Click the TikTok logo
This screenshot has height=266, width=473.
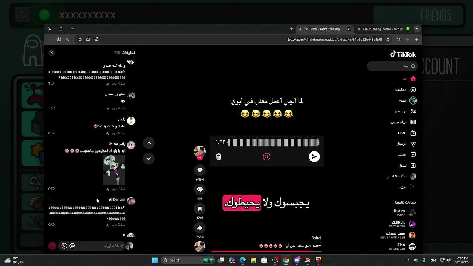pos(403,54)
